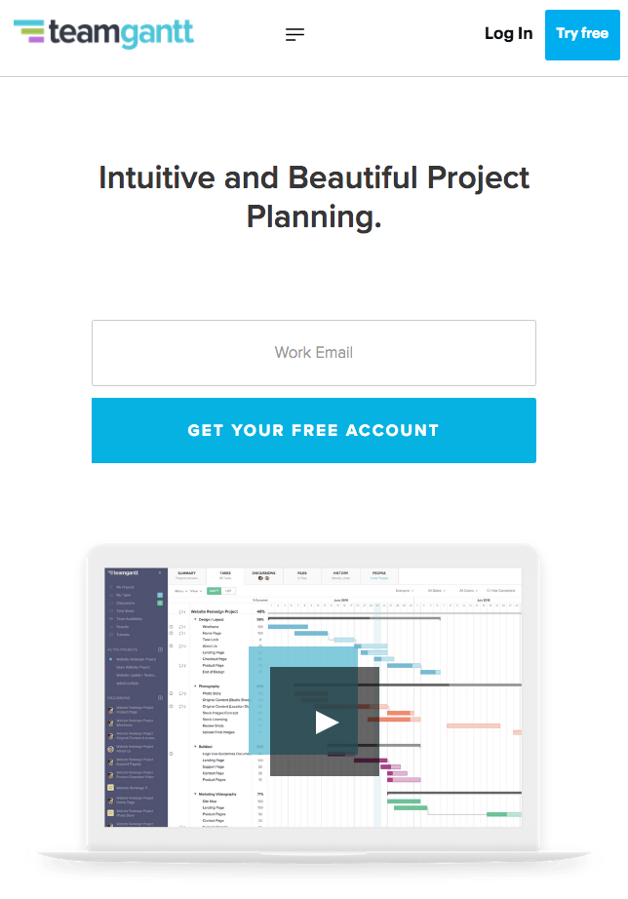Click the TeamGantt logo

pyautogui.click(x=103, y=33)
